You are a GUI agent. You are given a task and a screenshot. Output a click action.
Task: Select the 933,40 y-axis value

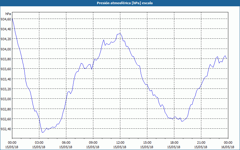tap(6, 79)
